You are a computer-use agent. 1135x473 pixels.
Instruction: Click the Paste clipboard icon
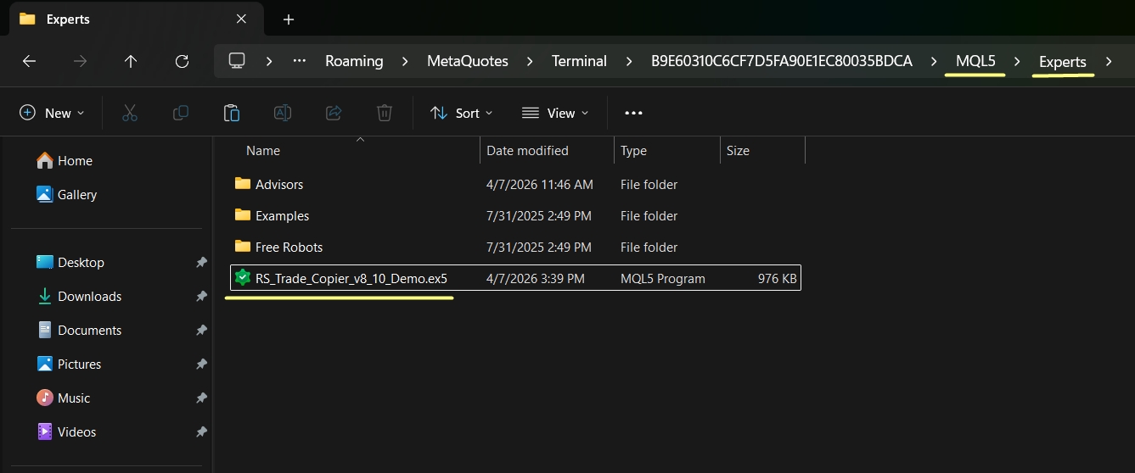(x=231, y=113)
